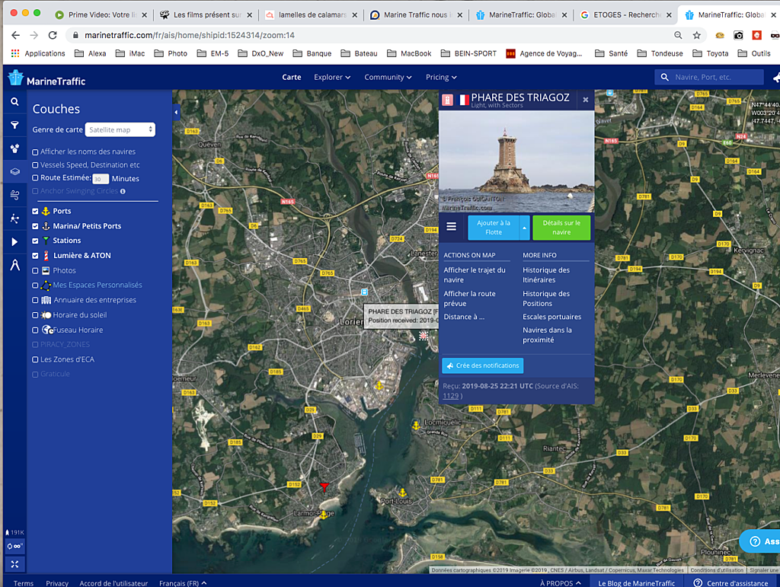780x587 pixels.
Task: Click the Port-Louis anchor marker
Action: pos(402,493)
